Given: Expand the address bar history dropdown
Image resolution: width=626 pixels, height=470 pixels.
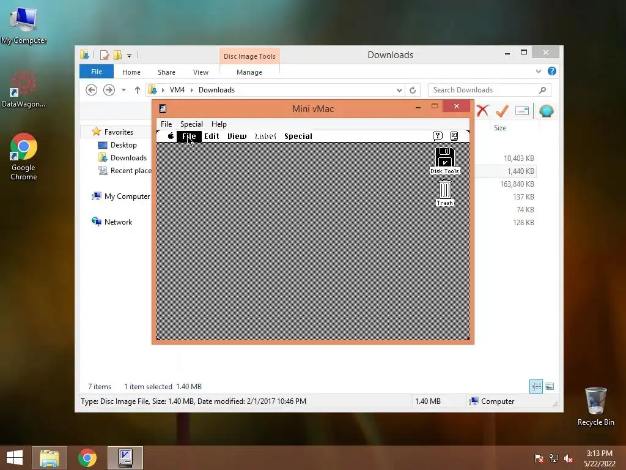Looking at the screenshot, I should (x=399, y=91).
